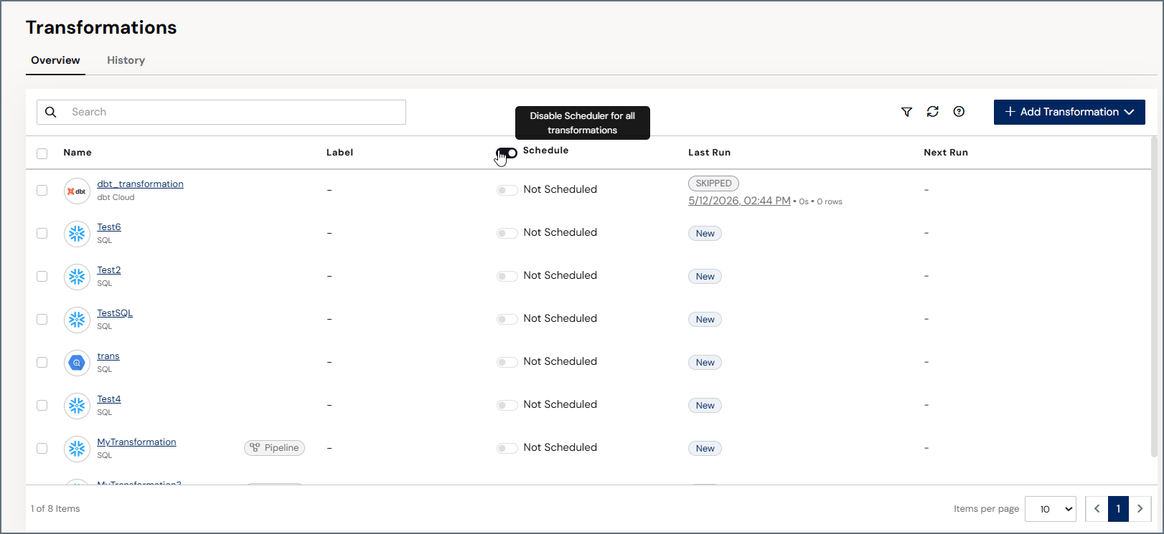
Task: Click the search magnifier icon
Action: 51,112
